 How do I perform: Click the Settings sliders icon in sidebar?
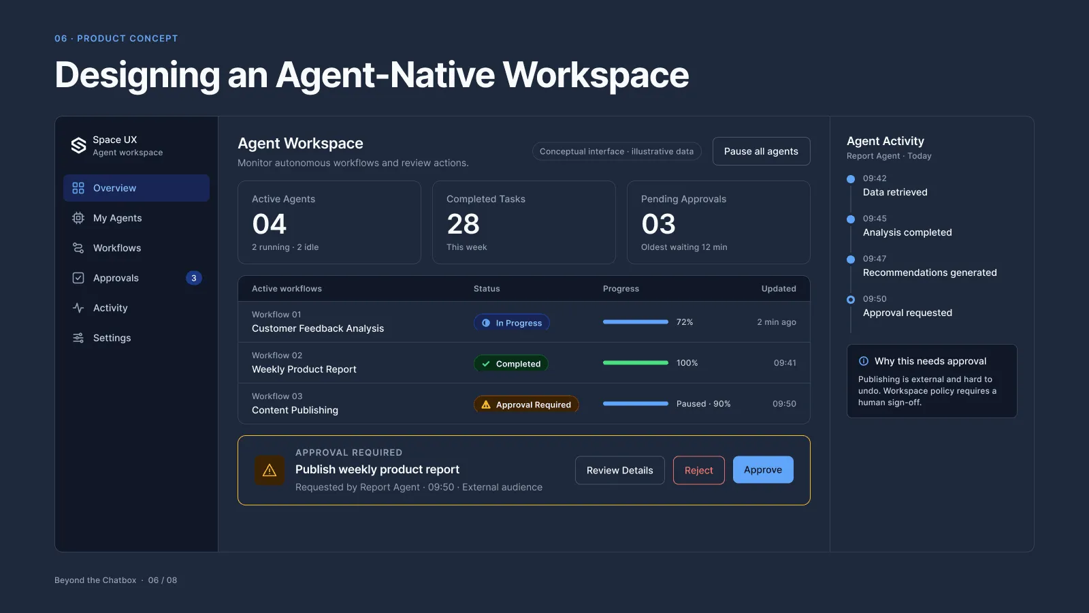point(78,338)
